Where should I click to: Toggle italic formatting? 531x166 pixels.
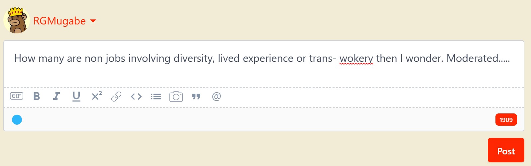(56, 96)
